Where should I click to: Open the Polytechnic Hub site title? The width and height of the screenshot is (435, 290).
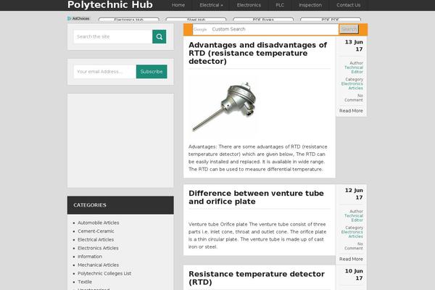tap(110, 5)
